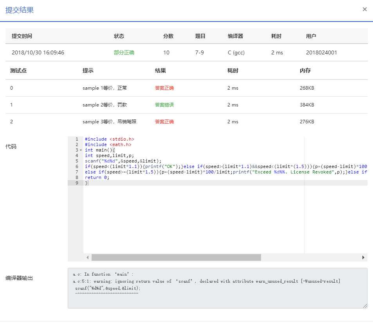Click the scanf statement on line 5
Image resolution: width=373 pixels, height=325 pixels.
click(123, 161)
